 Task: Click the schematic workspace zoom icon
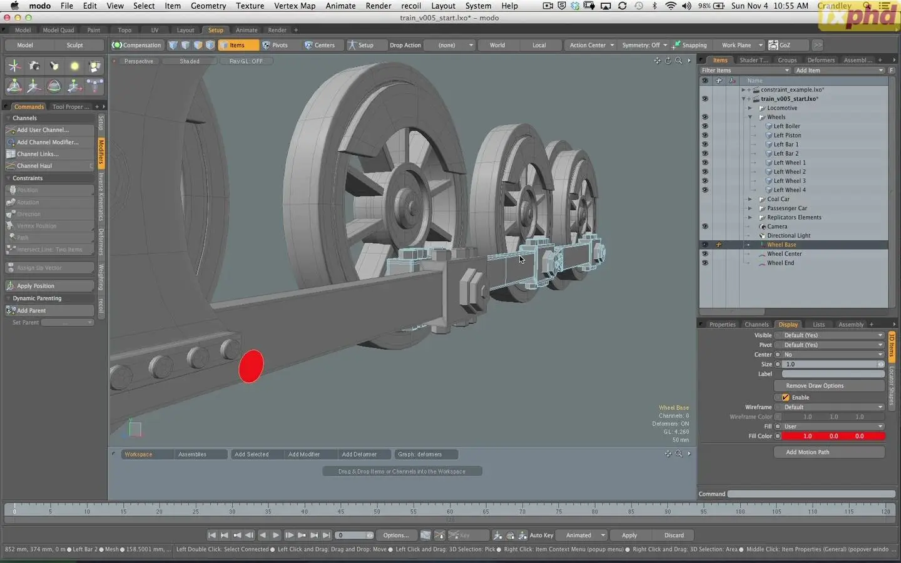coord(678,454)
